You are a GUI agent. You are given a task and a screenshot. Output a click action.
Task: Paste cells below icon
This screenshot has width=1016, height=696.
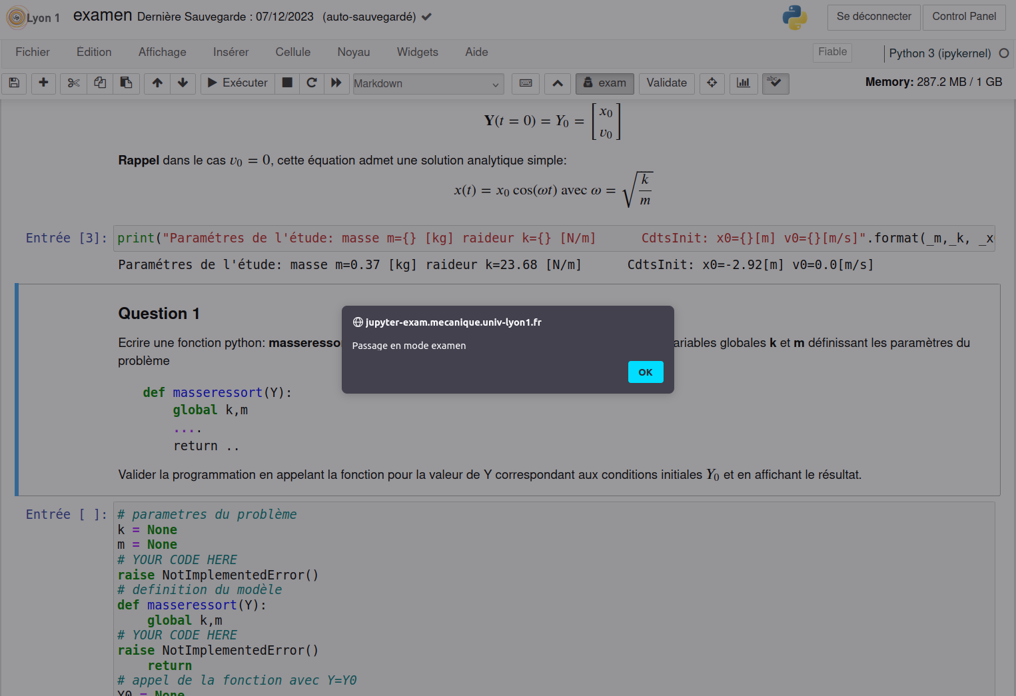point(126,83)
